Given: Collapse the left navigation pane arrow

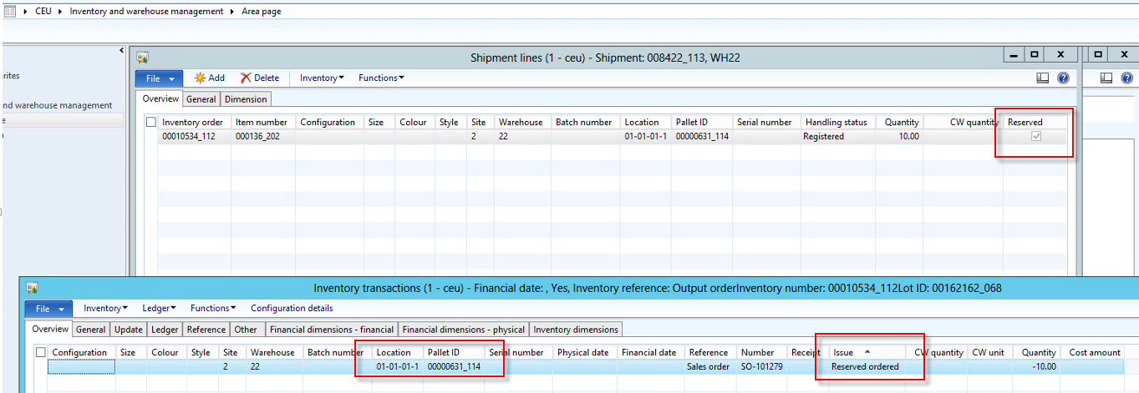Looking at the screenshot, I should (122, 52).
